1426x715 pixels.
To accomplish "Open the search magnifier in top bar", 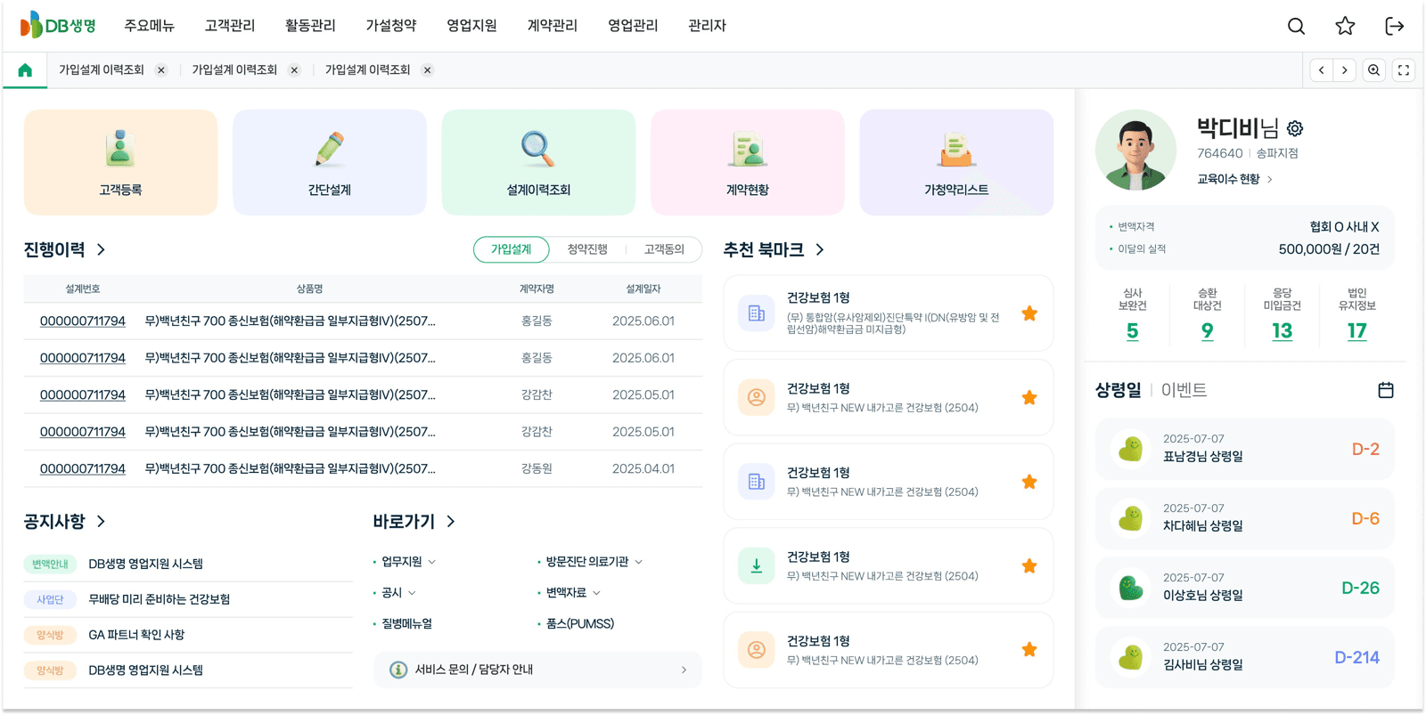I will (x=1296, y=27).
